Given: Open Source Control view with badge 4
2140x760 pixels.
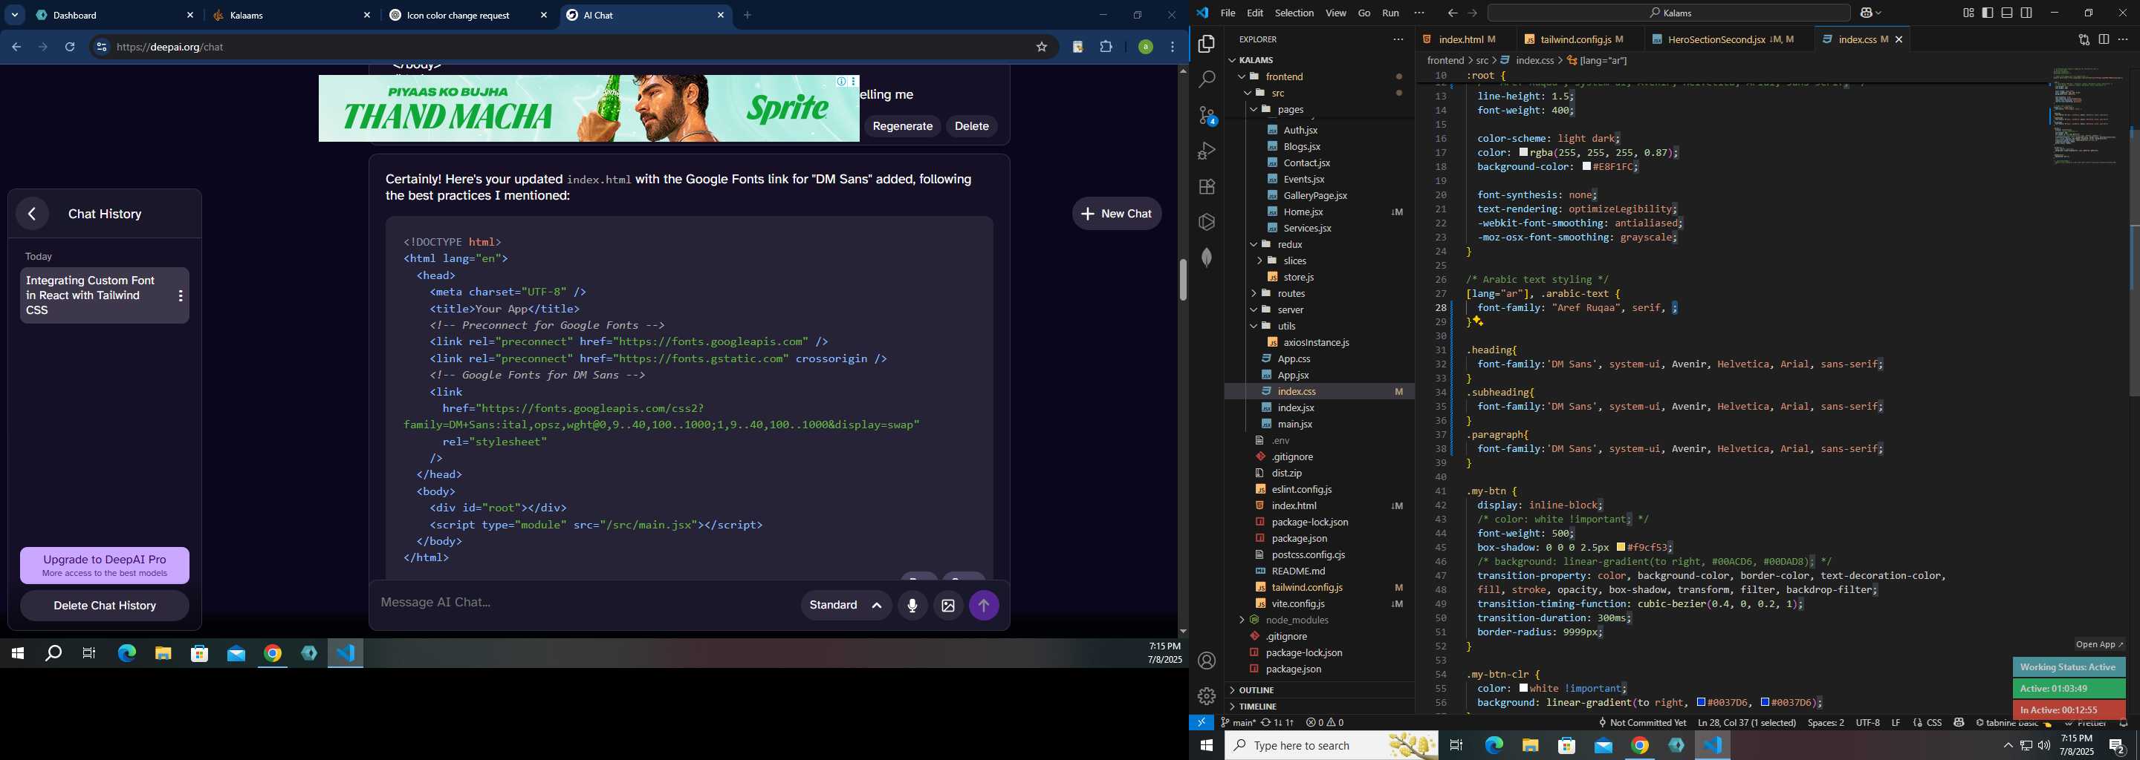Looking at the screenshot, I should click(x=1207, y=115).
